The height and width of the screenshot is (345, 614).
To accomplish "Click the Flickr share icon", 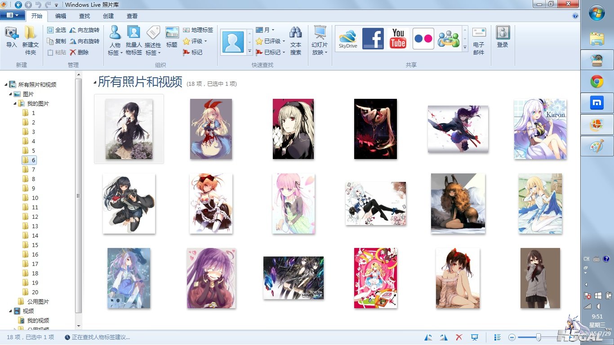I will [x=423, y=39].
